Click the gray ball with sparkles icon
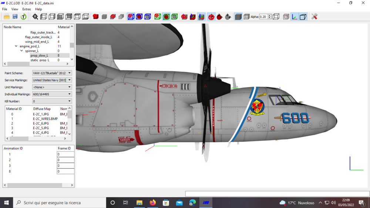This screenshot has width=370, height=208. 228,17
